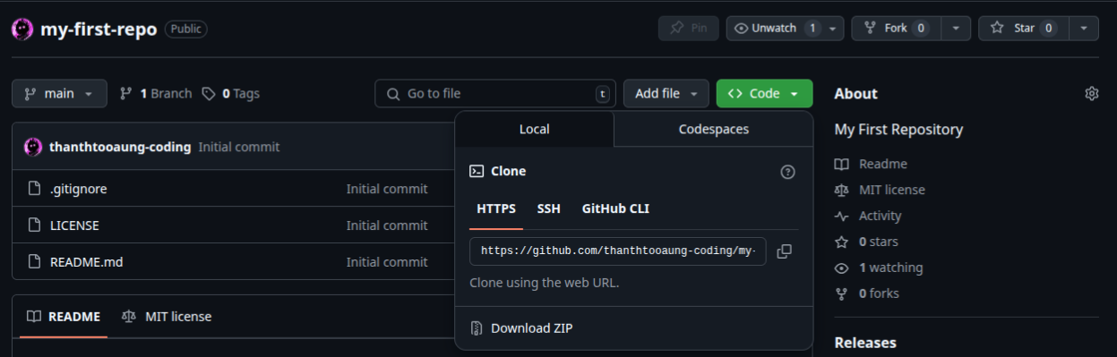Open the LICENSE file
Image resolution: width=1117 pixels, height=357 pixels.
74,225
